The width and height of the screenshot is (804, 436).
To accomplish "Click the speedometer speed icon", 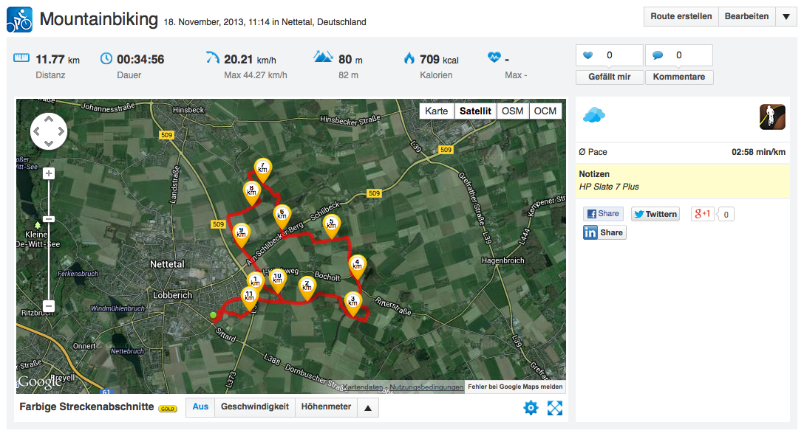I will click(x=213, y=58).
